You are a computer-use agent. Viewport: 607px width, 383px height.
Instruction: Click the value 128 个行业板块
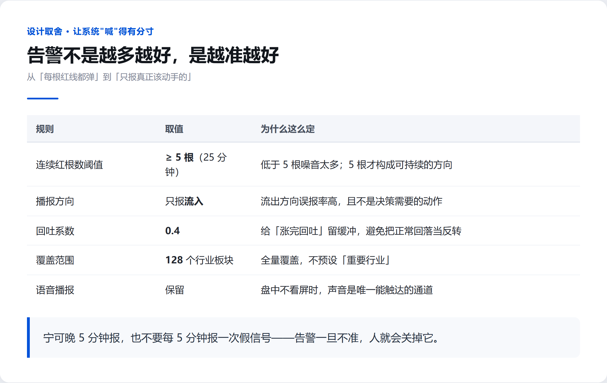click(x=200, y=260)
